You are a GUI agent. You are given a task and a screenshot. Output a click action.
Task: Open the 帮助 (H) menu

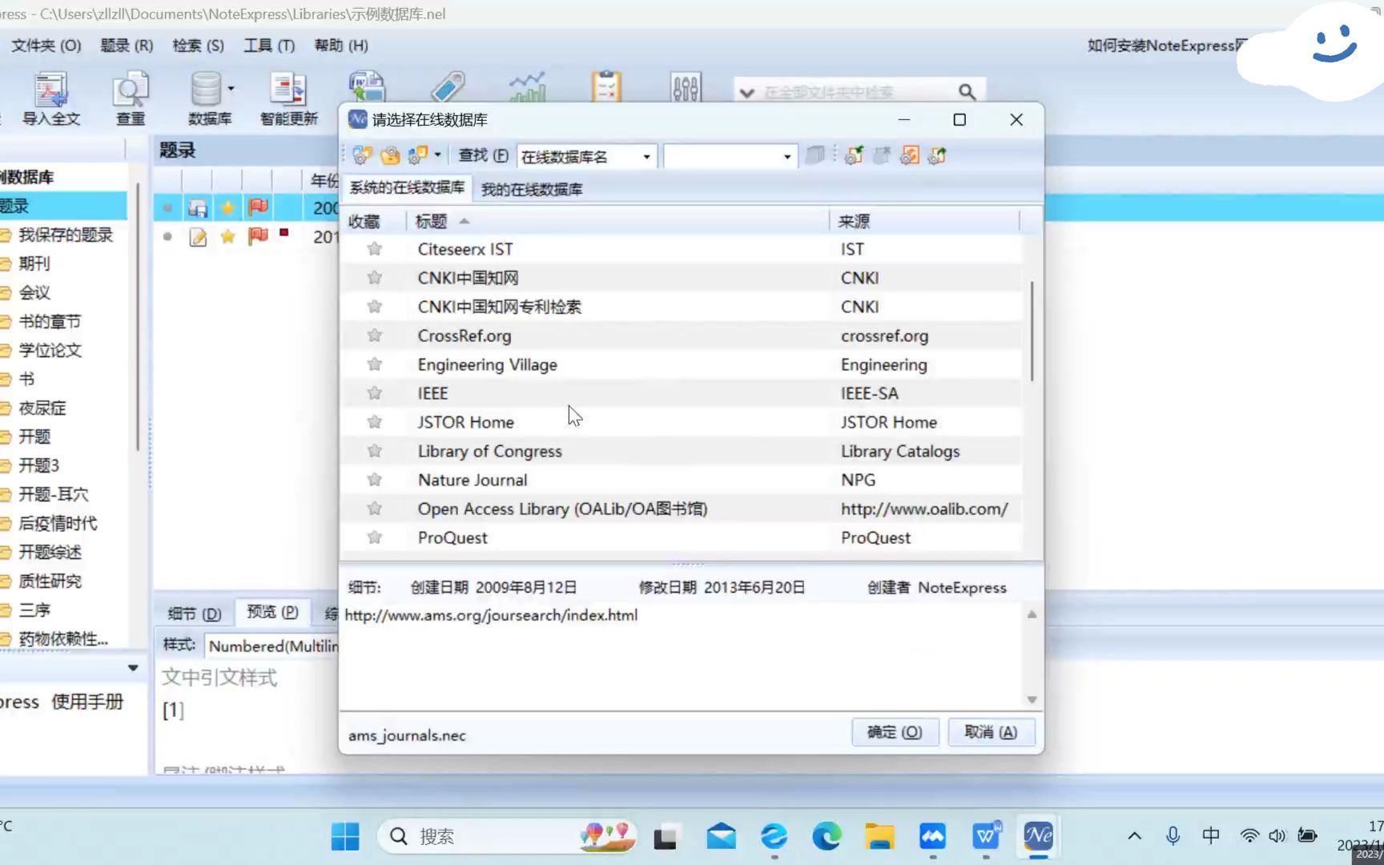[x=341, y=46]
